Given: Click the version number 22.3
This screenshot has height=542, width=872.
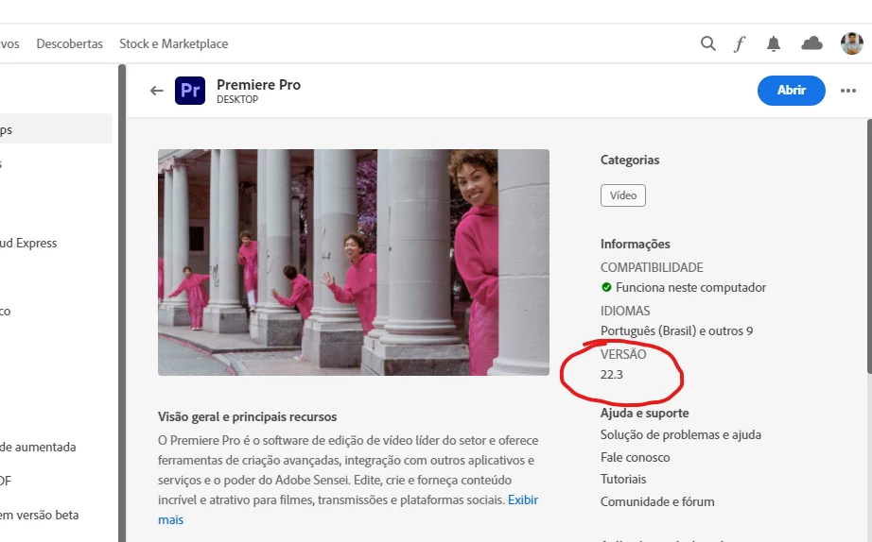Looking at the screenshot, I should (x=612, y=375).
